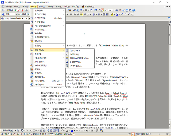
Task: Open the 書式(O) menu
Action: click(42, 6)
